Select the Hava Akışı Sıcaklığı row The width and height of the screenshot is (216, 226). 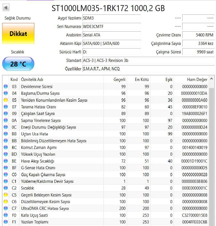106,161
